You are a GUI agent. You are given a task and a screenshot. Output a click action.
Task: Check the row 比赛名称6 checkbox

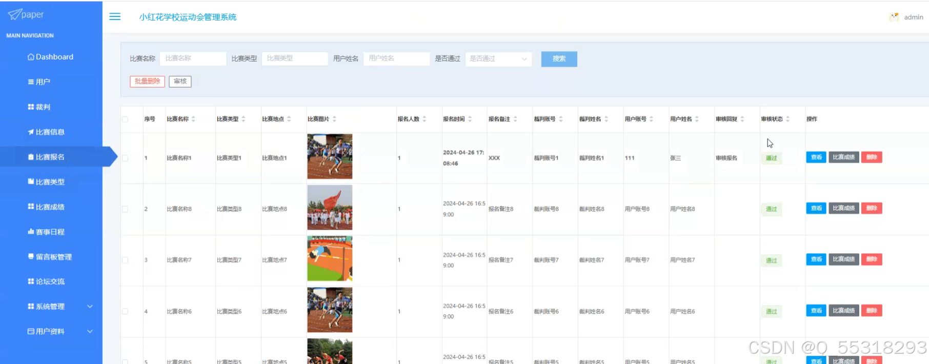click(x=125, y=311)
